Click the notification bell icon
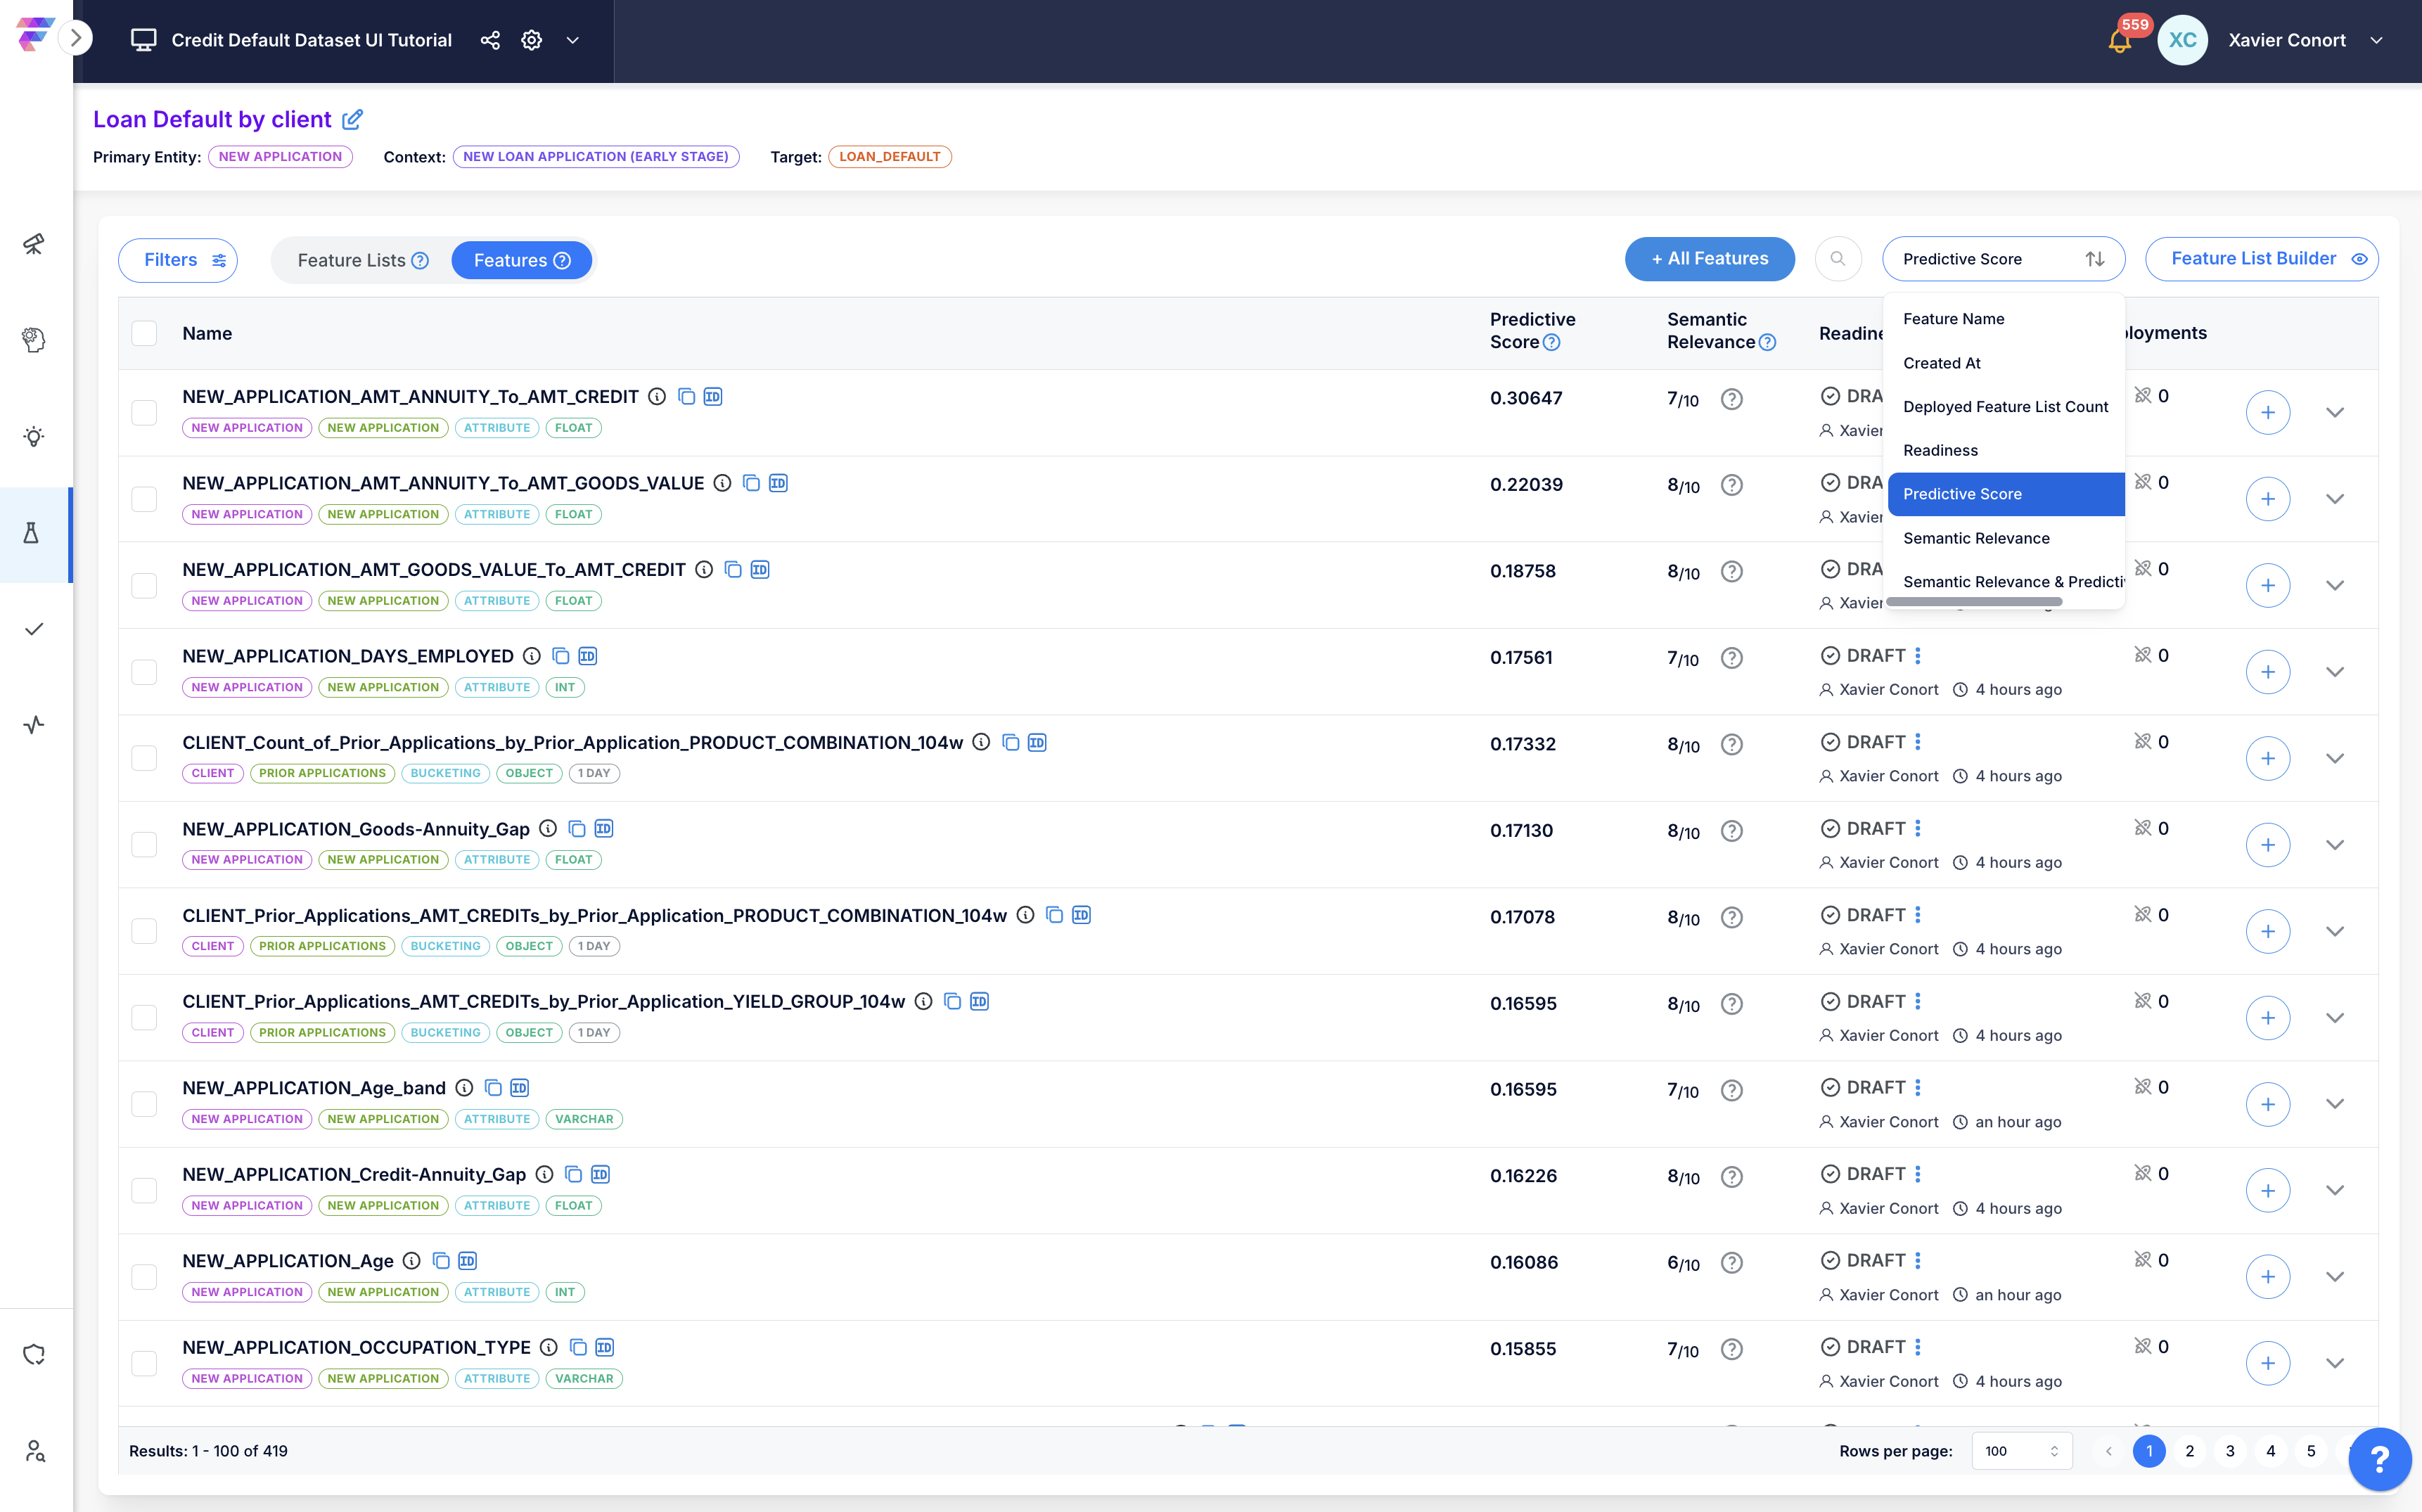The width and height of the screenshot is (2422, 1512). pyautogui.click(x=2118, y=41)
